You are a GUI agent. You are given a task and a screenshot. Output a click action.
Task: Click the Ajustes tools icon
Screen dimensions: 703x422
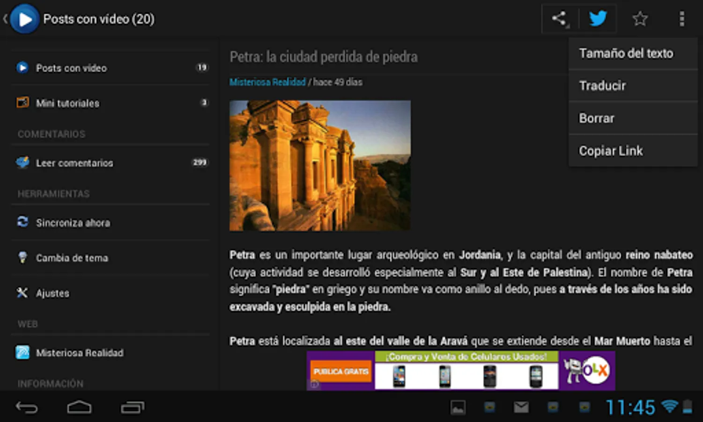coord(22,293)
